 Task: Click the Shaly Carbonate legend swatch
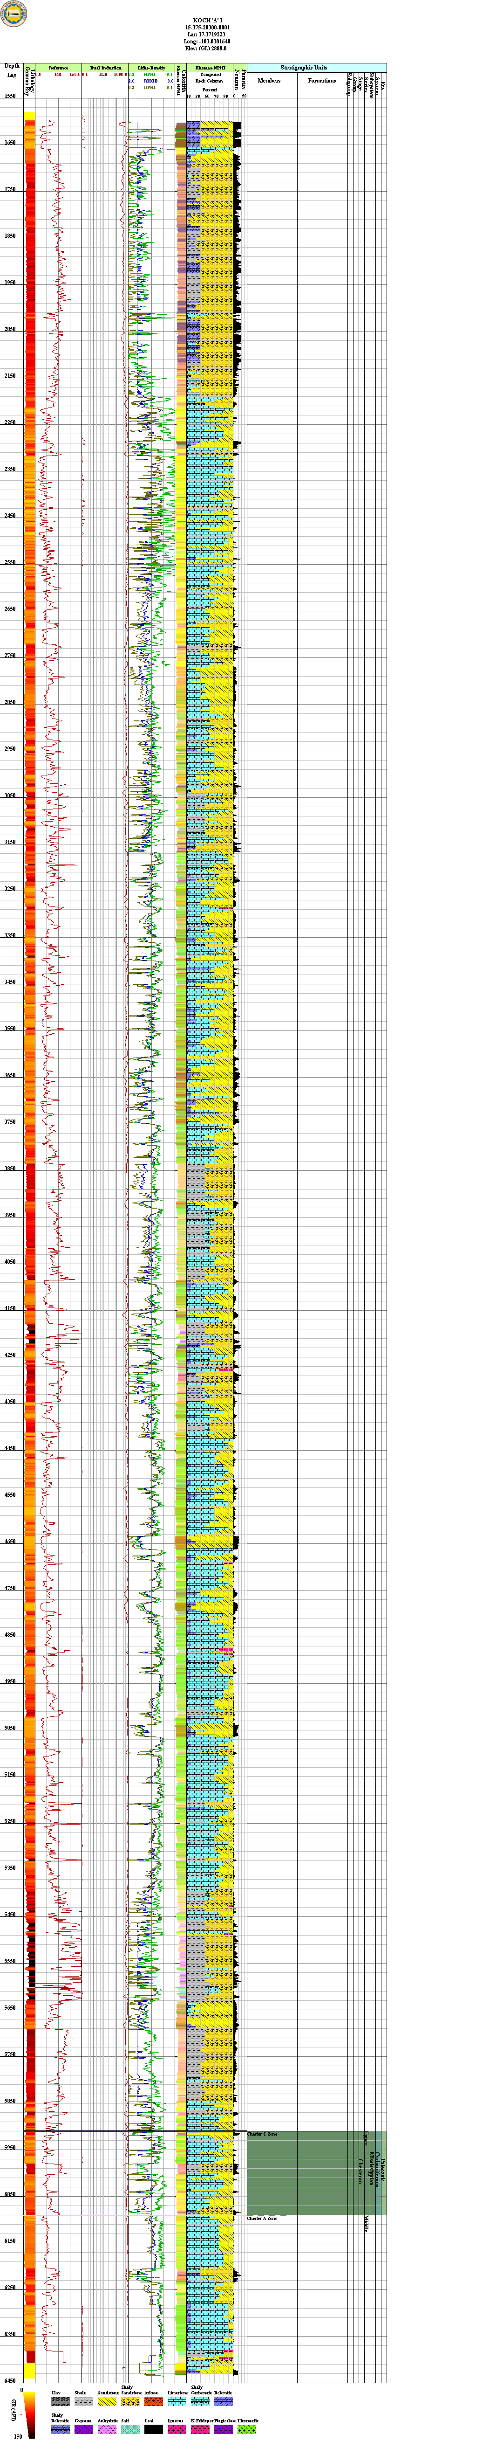click(201, 2401)
